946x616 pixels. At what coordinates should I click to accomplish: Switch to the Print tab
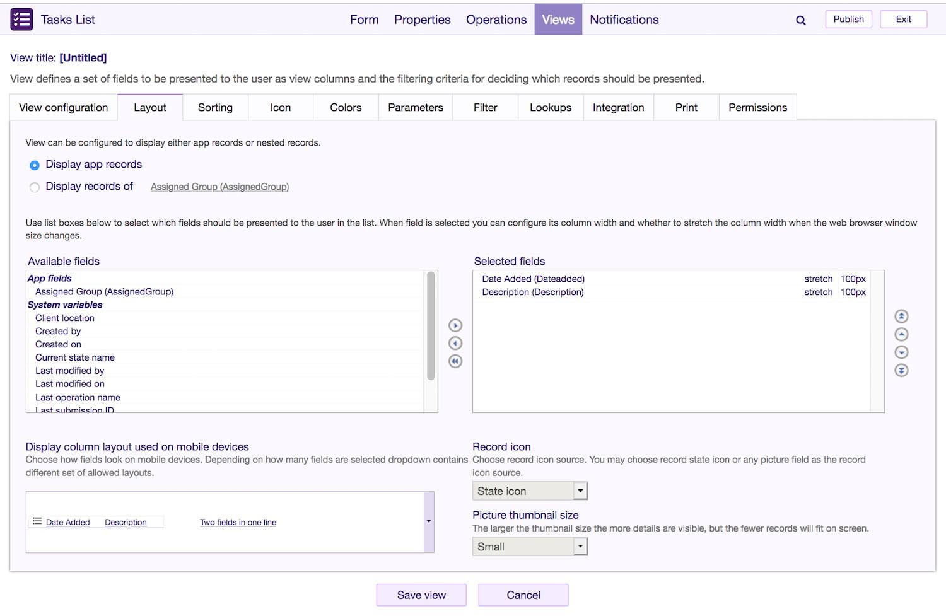coord(686,107)
